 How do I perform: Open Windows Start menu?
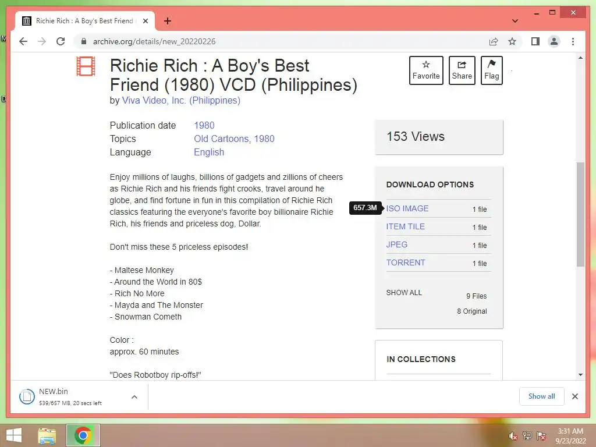14,435
